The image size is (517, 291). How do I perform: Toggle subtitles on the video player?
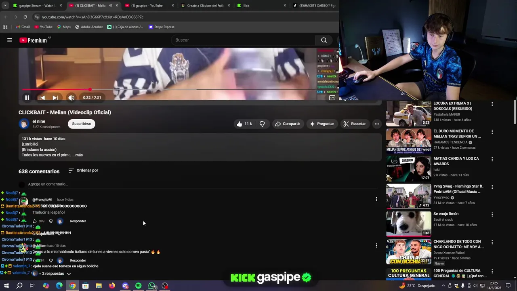click(332, 97)
